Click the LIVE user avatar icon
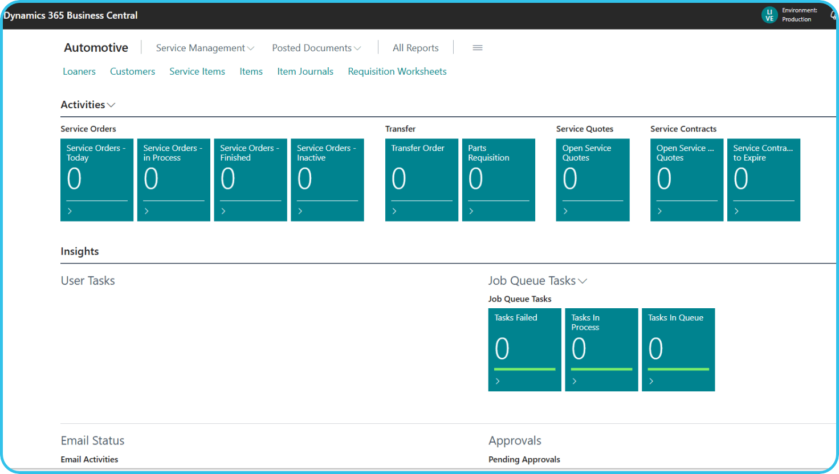This screenshot has height=474, width=839. 769,15
